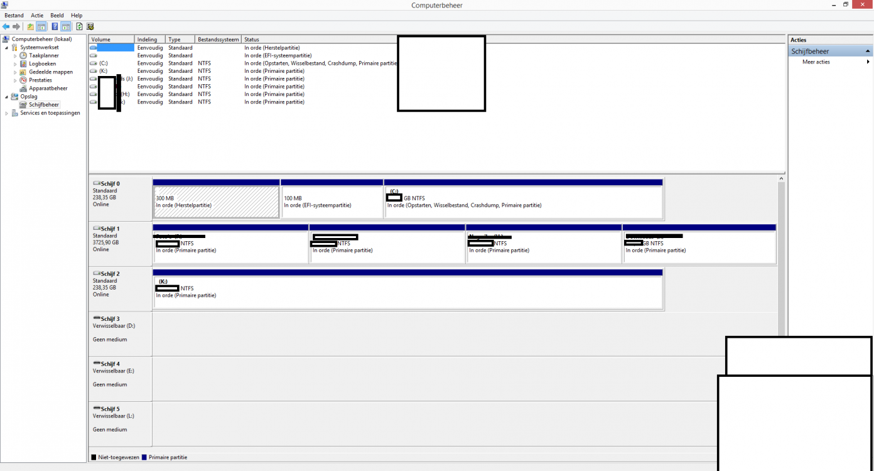The image size is (874, 471).
Task: Click the Systeemwerkset tools icon
Action: point(14,47)
